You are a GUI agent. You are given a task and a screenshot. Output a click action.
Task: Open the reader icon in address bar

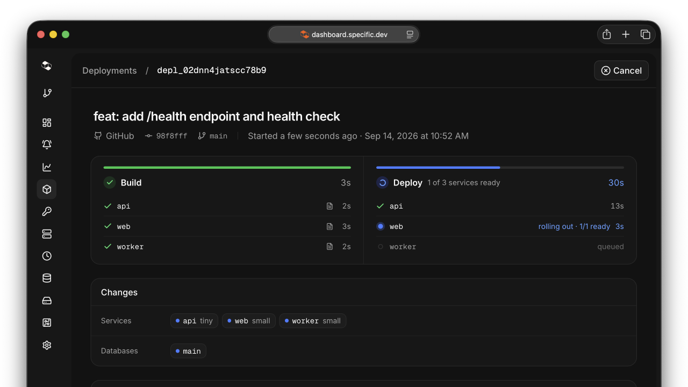410,34
